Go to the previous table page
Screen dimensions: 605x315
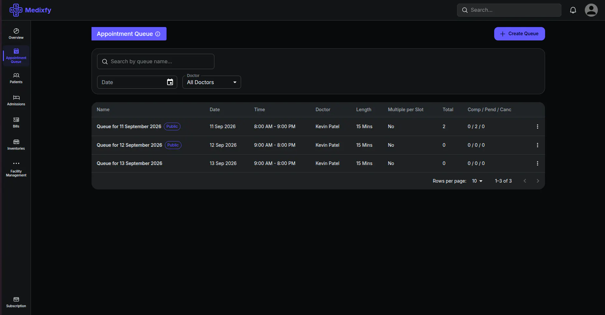click(525, 181)
